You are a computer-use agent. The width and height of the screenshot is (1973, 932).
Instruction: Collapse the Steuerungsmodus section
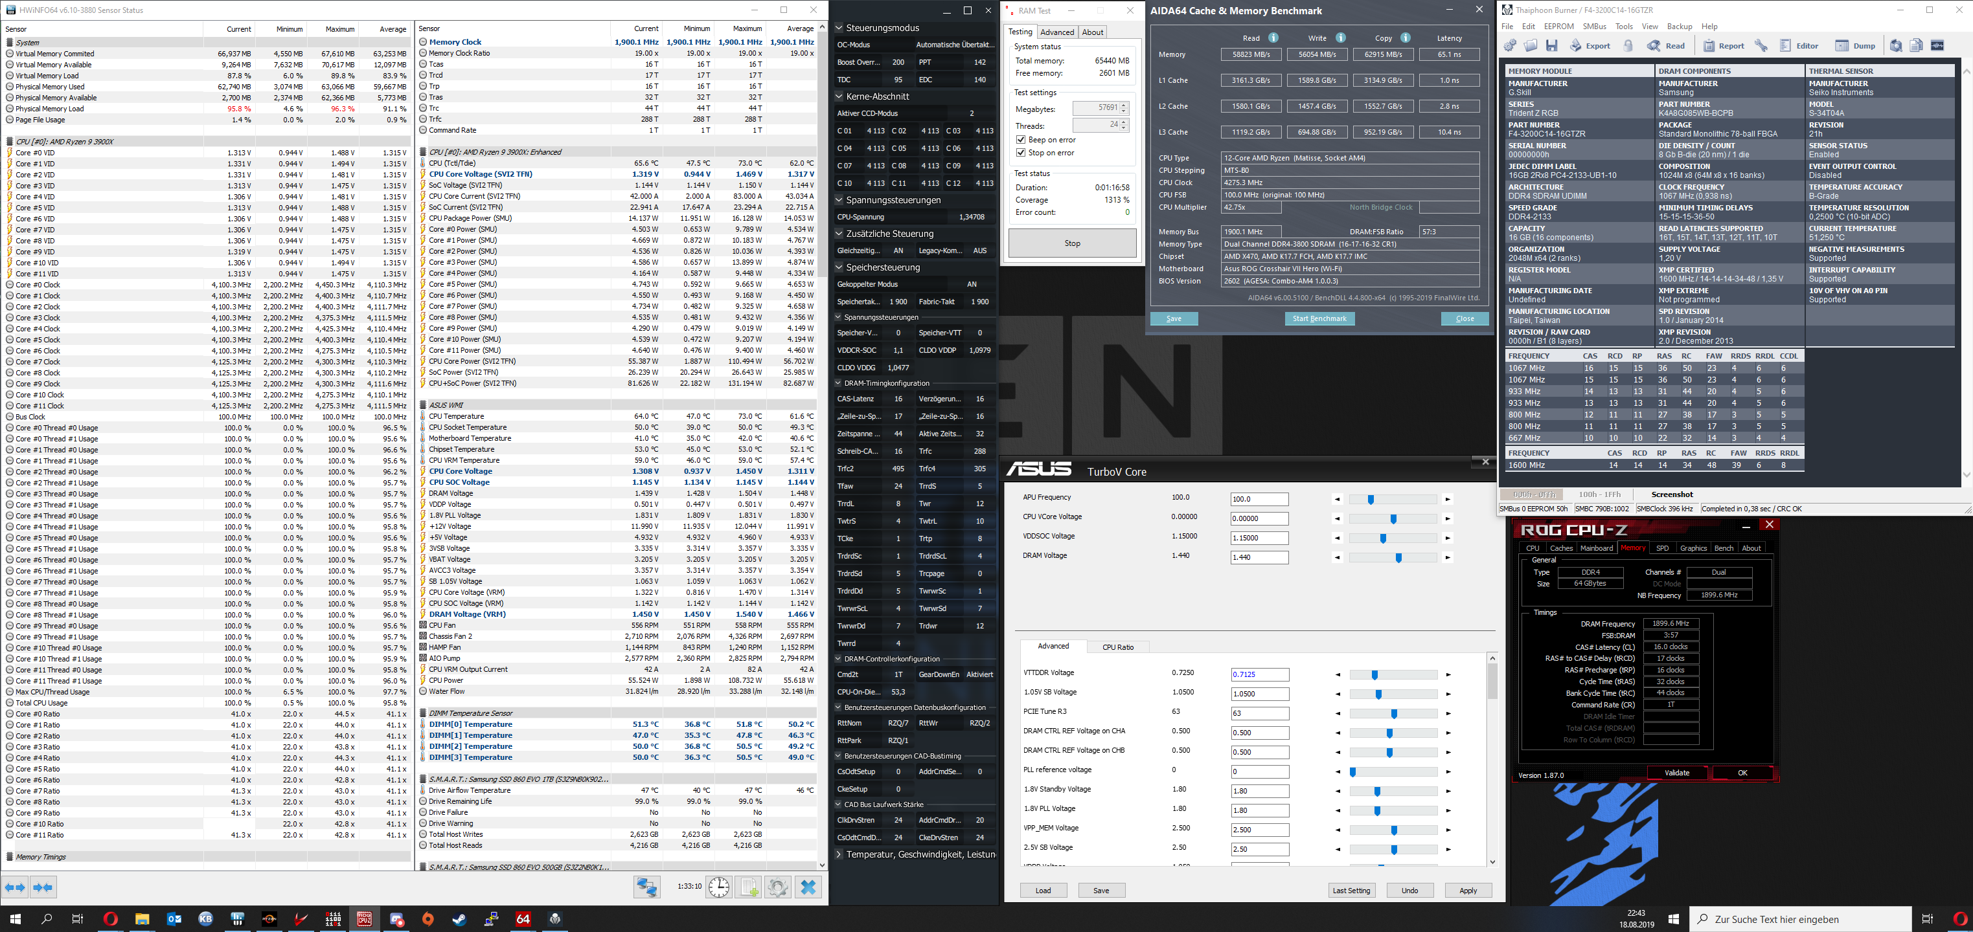point(839,28)
